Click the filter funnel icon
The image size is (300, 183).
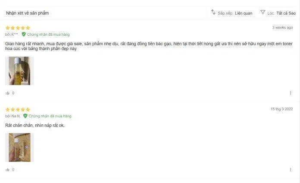click(x=262, y=12)
